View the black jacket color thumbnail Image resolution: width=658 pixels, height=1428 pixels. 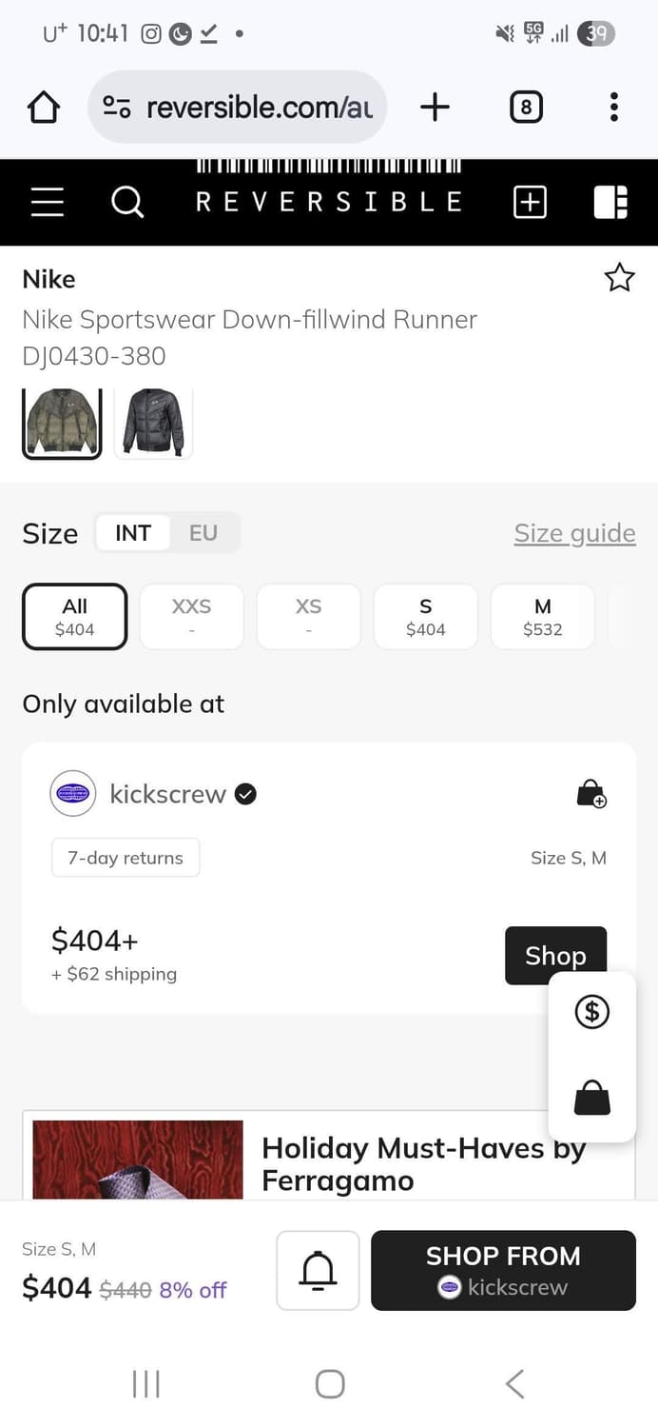pyautogui.click(x=153, y=423)
